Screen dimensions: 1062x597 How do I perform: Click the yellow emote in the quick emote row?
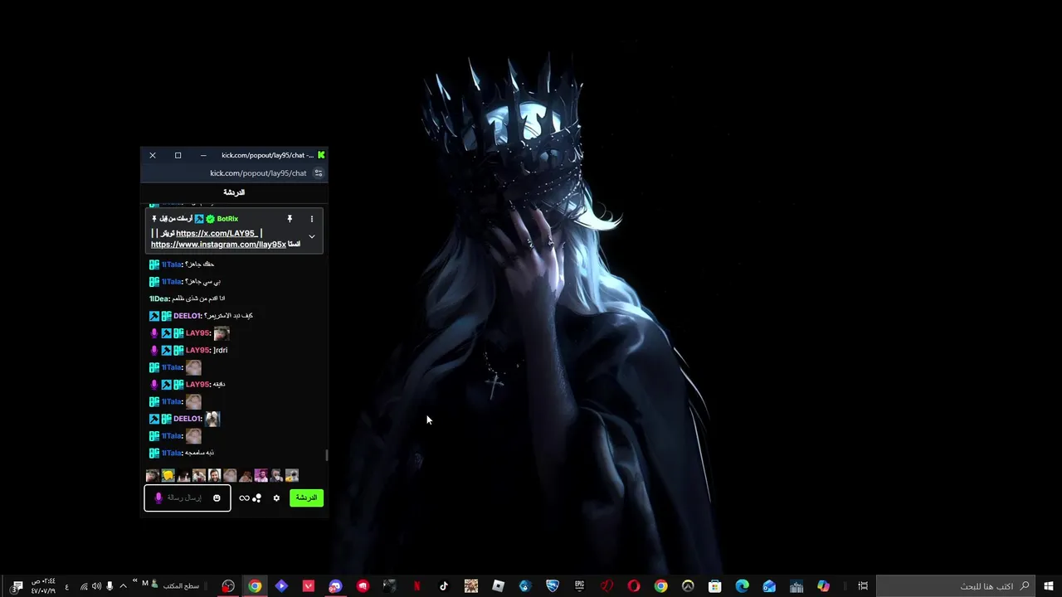pos(168,475)
